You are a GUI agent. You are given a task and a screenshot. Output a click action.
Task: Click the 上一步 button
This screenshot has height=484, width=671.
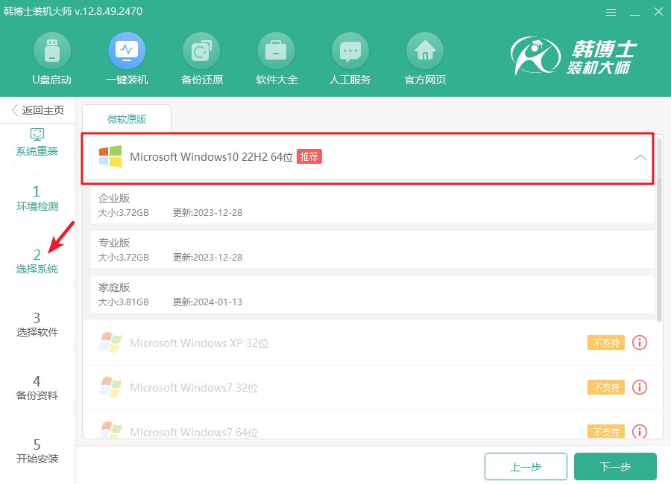click(x=526, y=467)
